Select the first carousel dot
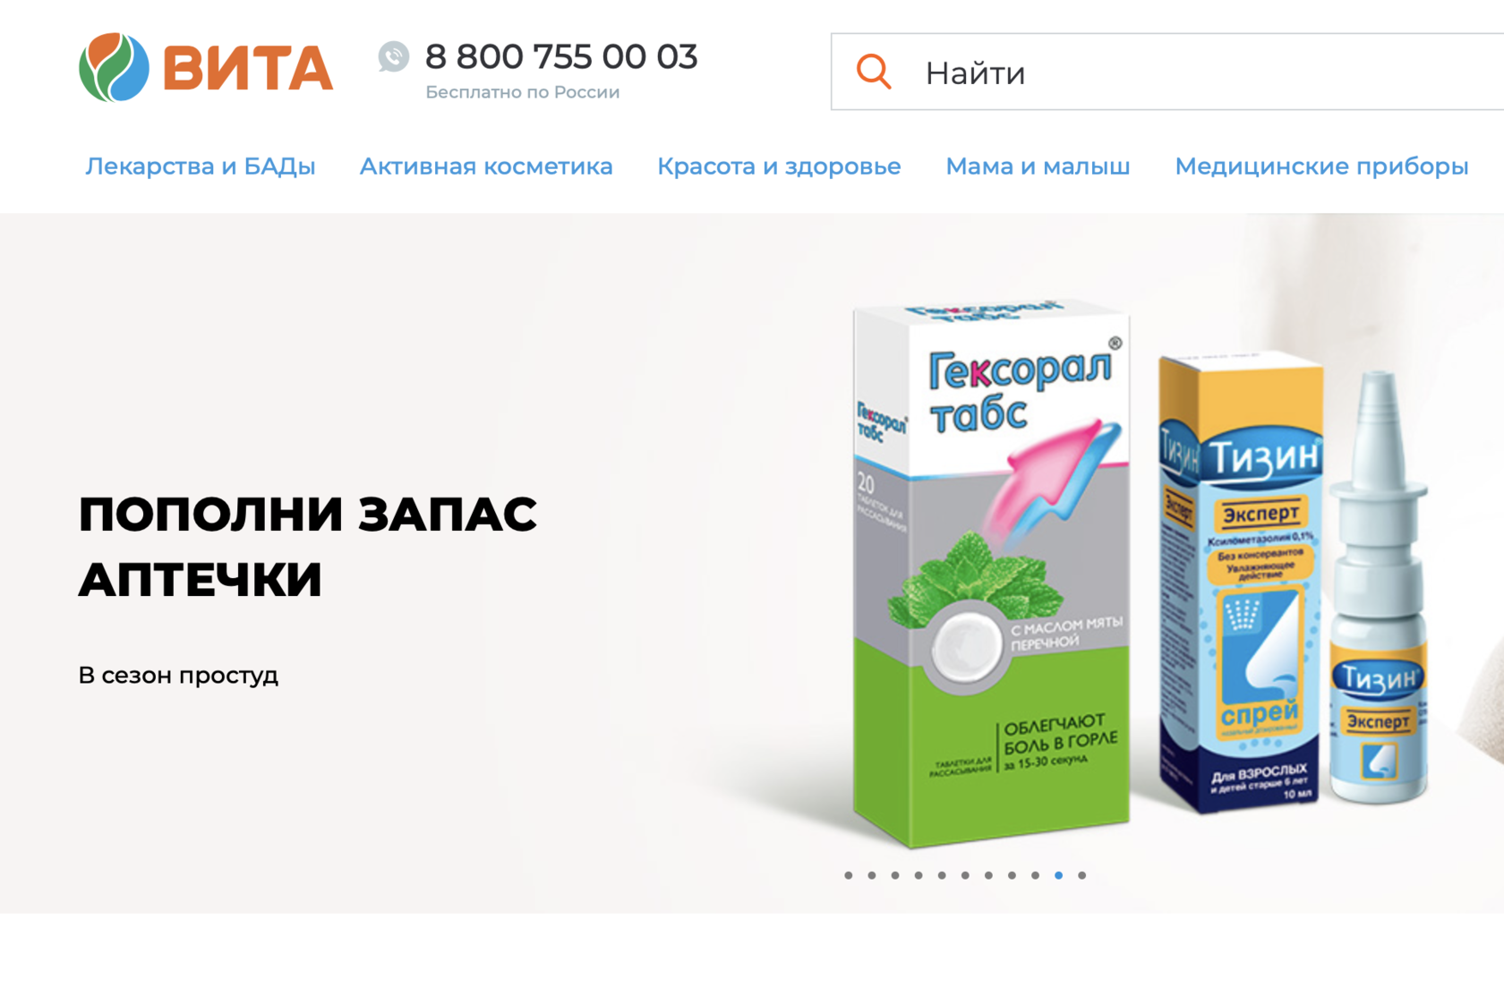The image size is (1504, 996). point(849,875)
